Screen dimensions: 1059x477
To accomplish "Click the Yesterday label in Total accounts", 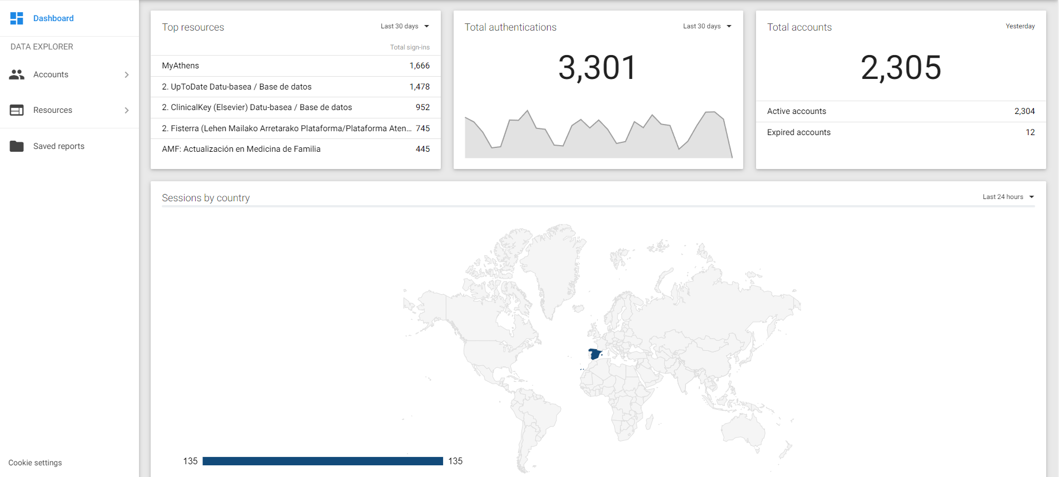I will (1020, 26).
